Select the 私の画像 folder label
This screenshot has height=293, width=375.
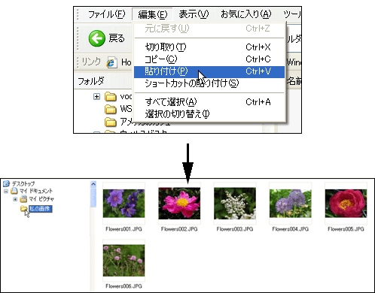(x=41, y=209)
